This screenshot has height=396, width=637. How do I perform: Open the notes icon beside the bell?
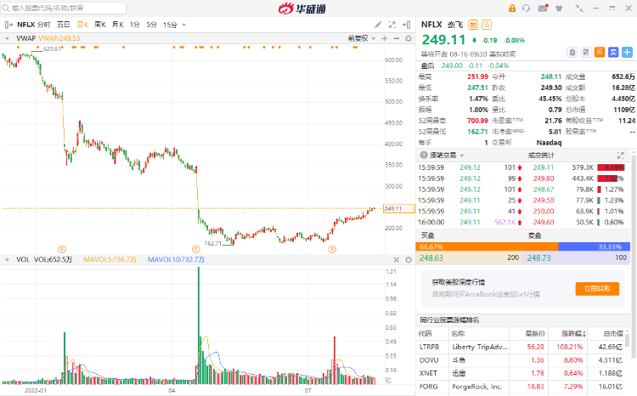click(586, 52)
